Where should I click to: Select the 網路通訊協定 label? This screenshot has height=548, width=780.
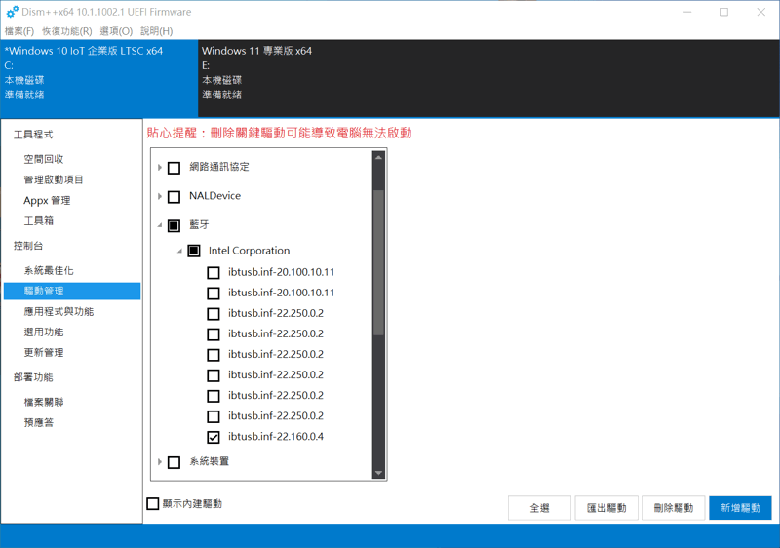point(218,167)
